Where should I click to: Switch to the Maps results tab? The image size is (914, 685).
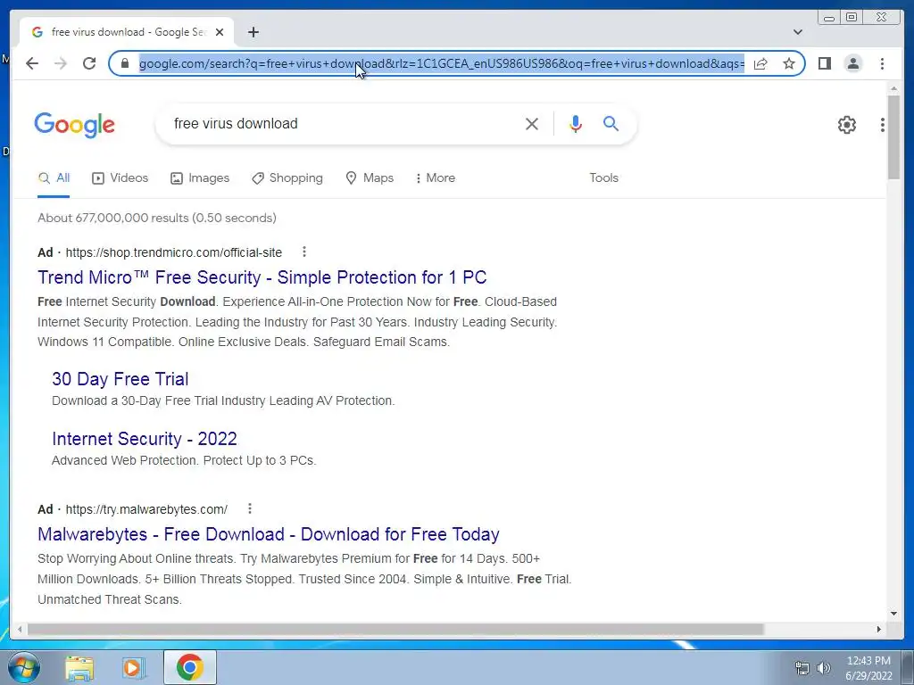tap(370, 178)
